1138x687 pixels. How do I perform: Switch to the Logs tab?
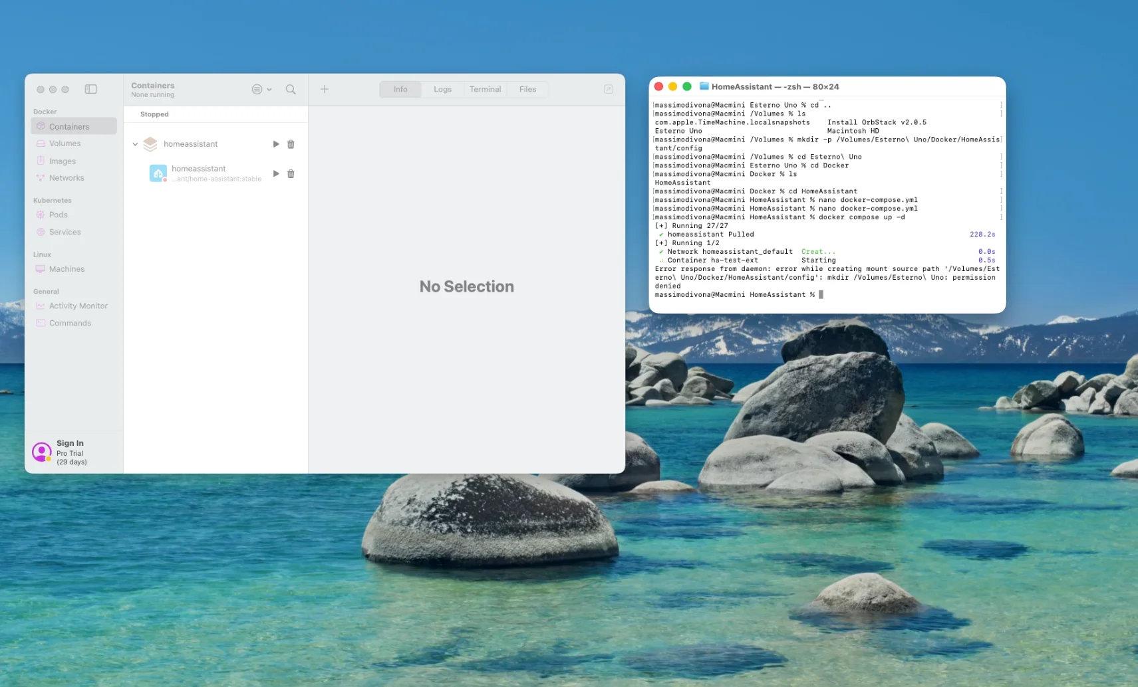click(442, 88)
